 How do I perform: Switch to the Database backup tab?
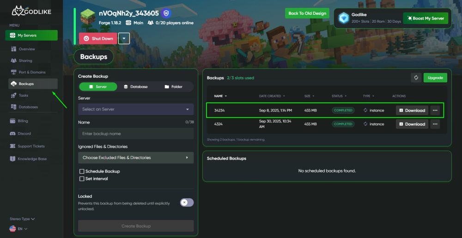136,86
